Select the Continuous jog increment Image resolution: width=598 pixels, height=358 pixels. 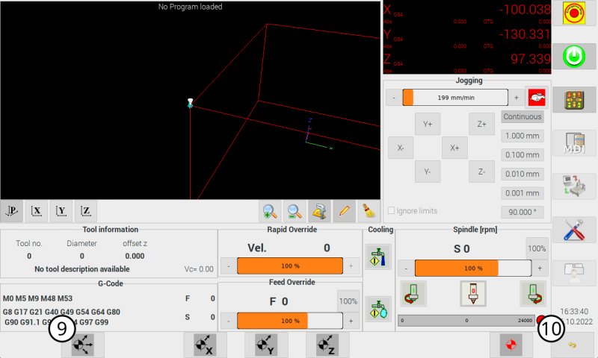pos(522,117)
